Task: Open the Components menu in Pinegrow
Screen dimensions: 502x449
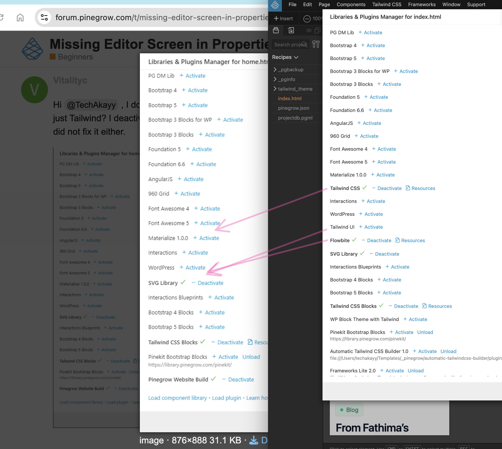Action: pos(351,4)
